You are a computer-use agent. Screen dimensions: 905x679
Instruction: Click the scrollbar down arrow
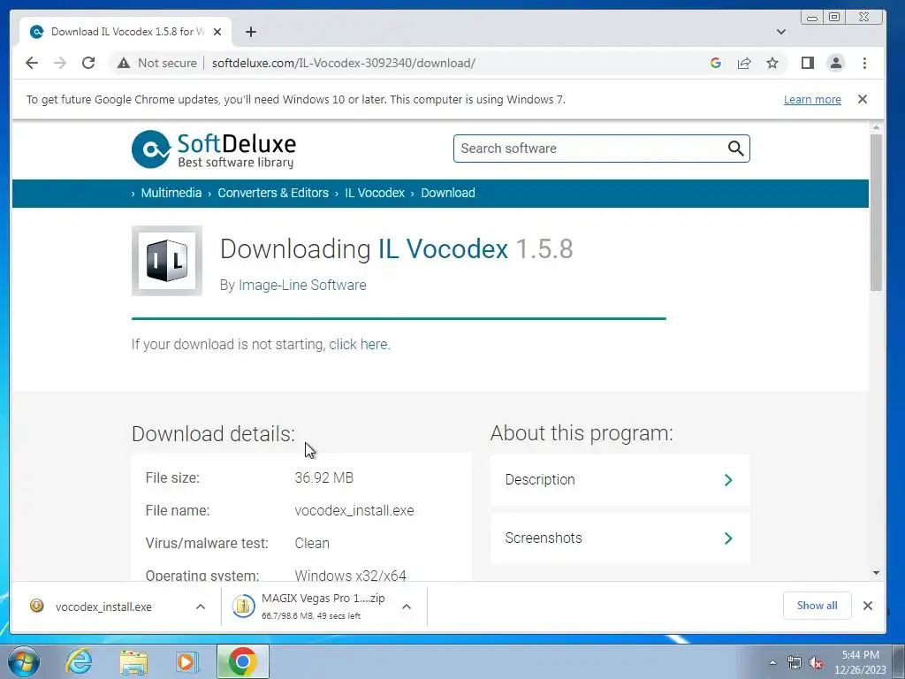(x=876, y=573)
